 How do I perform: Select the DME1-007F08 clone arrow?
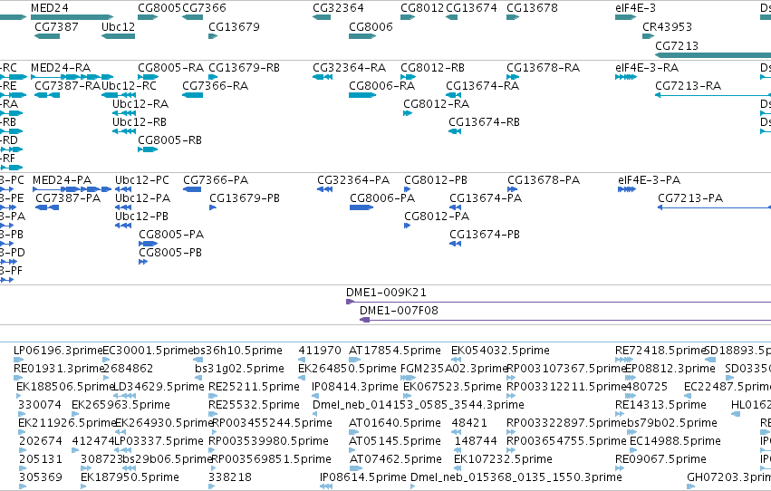pos(565,320)
